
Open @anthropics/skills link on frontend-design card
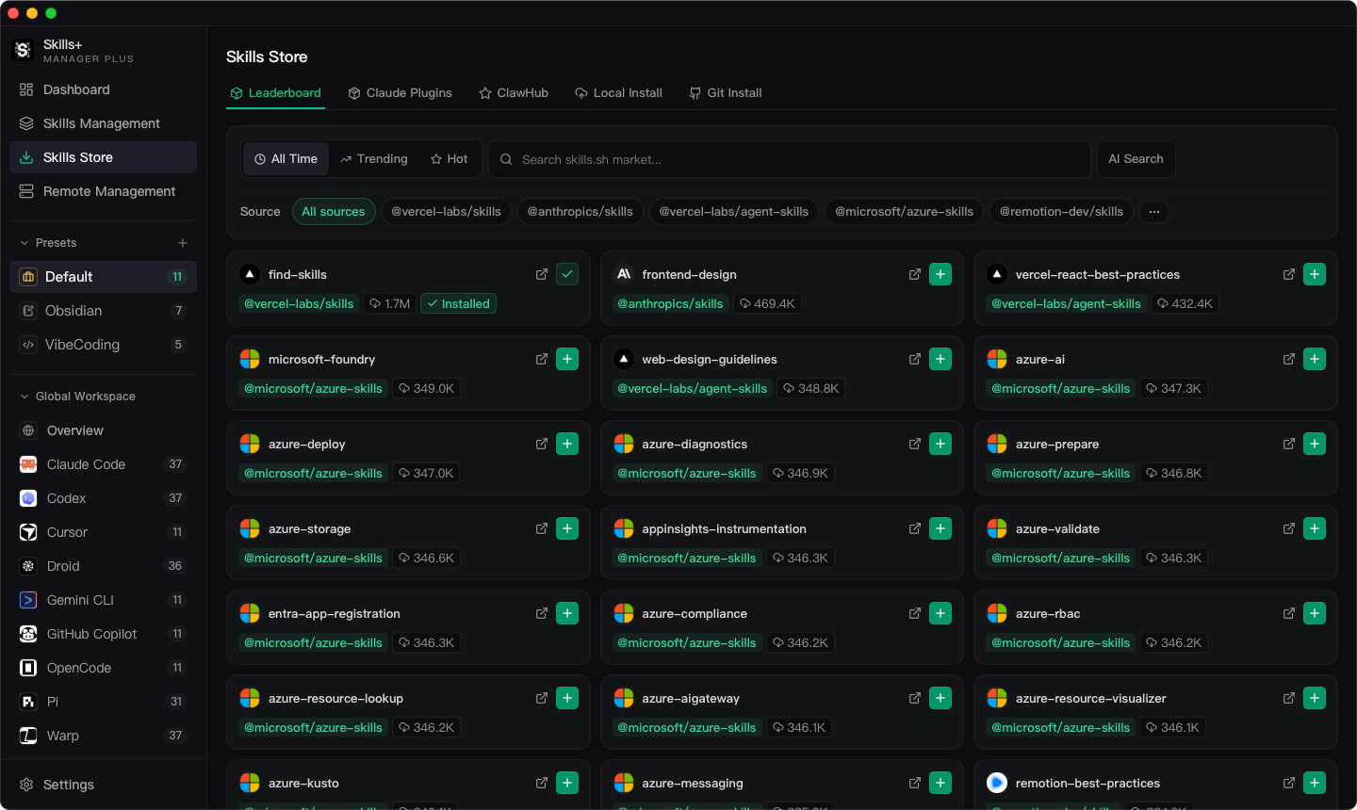pyautogui.click(x=670, y=303)
